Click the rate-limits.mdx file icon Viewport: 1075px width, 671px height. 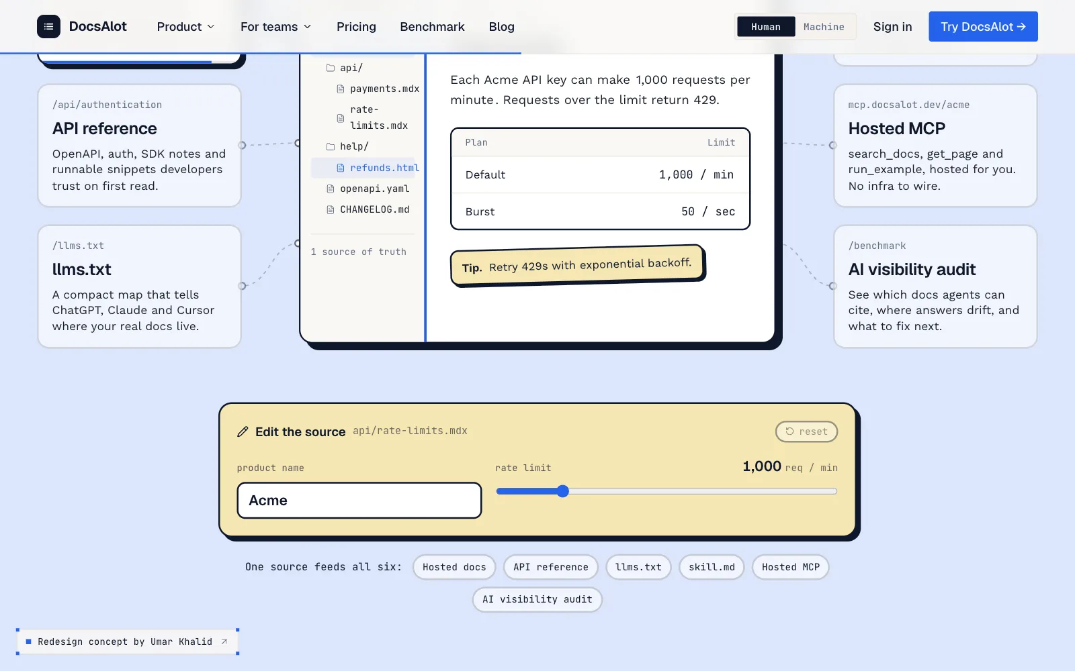[x=341, y=118]
